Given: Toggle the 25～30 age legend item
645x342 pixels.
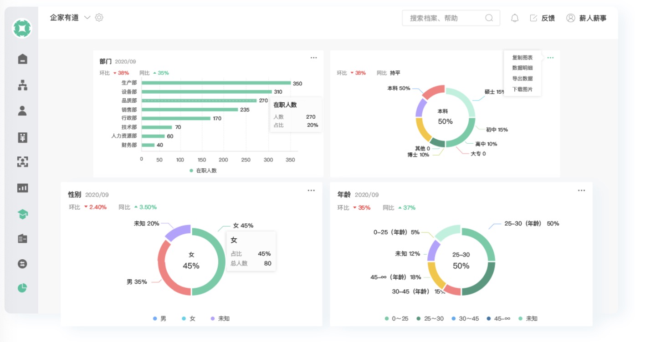Looking at the screenshot, I should pos(430,318).
